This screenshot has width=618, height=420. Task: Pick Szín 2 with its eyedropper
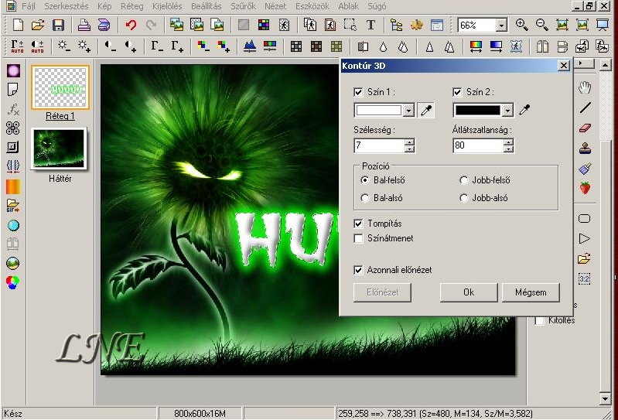[x=524, y=110]
